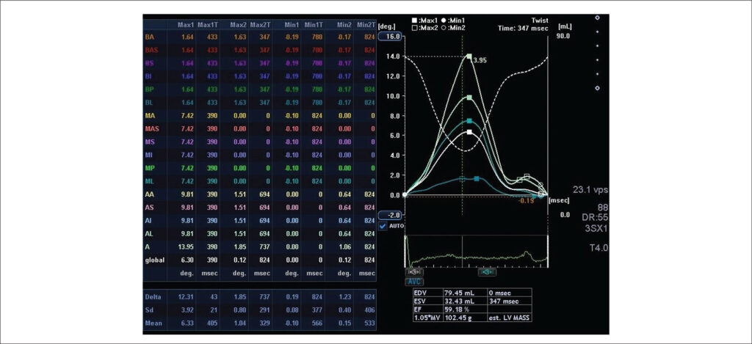Image resolution: width=752 pixels, height=344 pixels.
Task: Select the teal mid-level peak marker at 7.4
Action: coord(469,121)
